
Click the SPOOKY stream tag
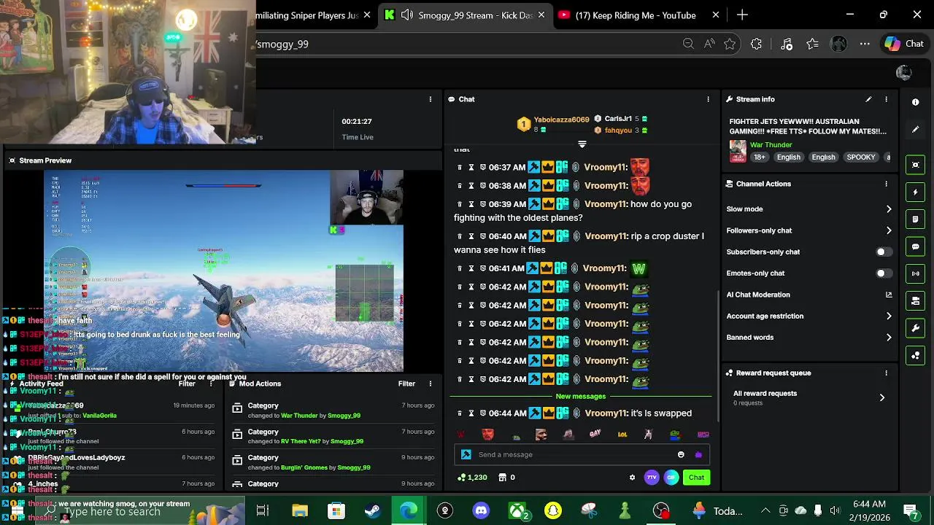[x=860, y=157]
